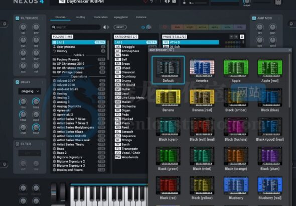The image size is (296, 206).
Task: Open the FILTER MOD panel options menu
Action: coord(43,18)
